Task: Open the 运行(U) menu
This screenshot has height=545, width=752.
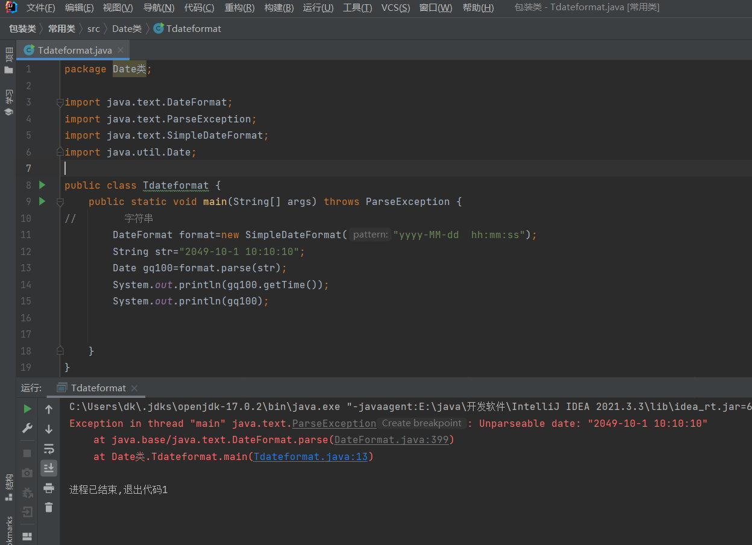Action: pos(318,8)
